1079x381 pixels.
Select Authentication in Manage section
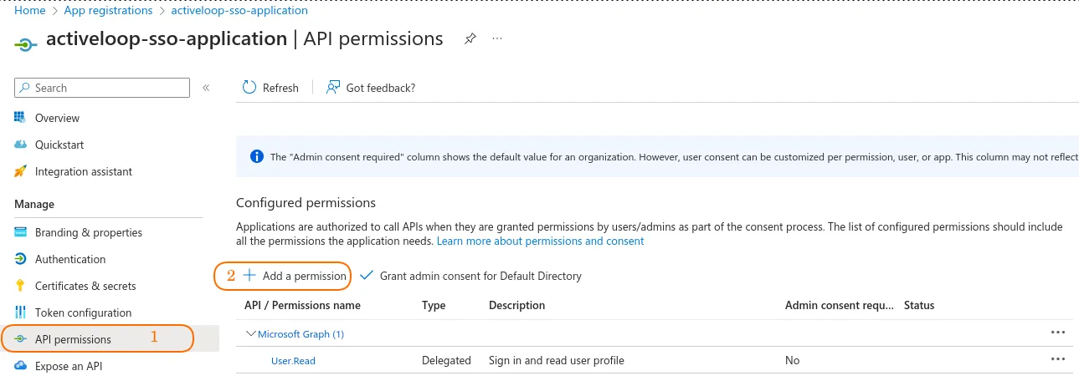70,259
